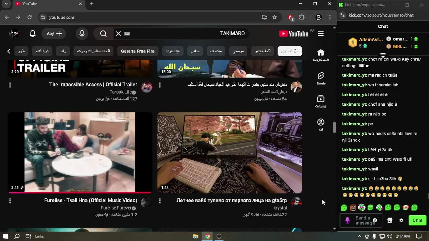This screenshot has height=241, width=429.
Task: Open the tab search dropdown
Action: coord(6,4)
